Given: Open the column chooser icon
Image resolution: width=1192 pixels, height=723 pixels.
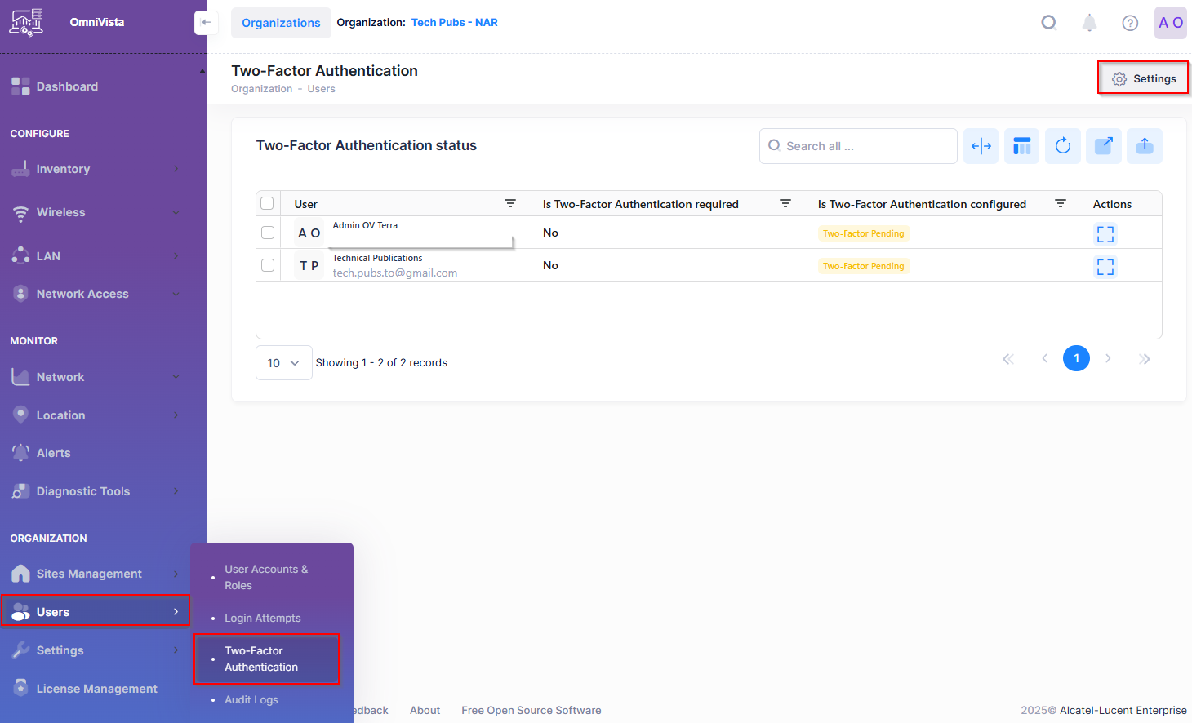Looking at the screenshot, I should [x=1021, y=146].
